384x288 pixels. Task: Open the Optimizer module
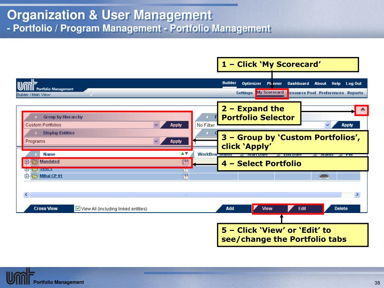click(252, 83)
